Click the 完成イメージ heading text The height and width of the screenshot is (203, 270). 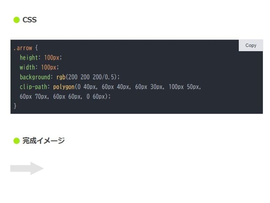43,141
